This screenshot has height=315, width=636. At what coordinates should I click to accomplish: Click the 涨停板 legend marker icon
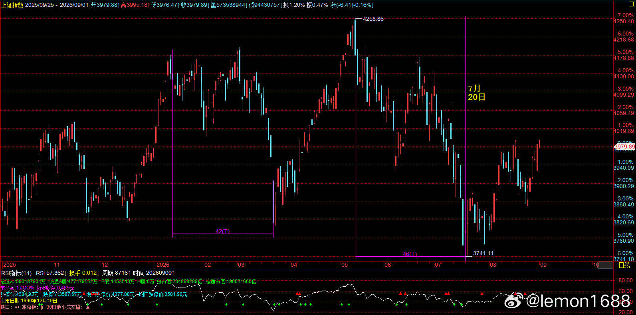coord(42,307)
